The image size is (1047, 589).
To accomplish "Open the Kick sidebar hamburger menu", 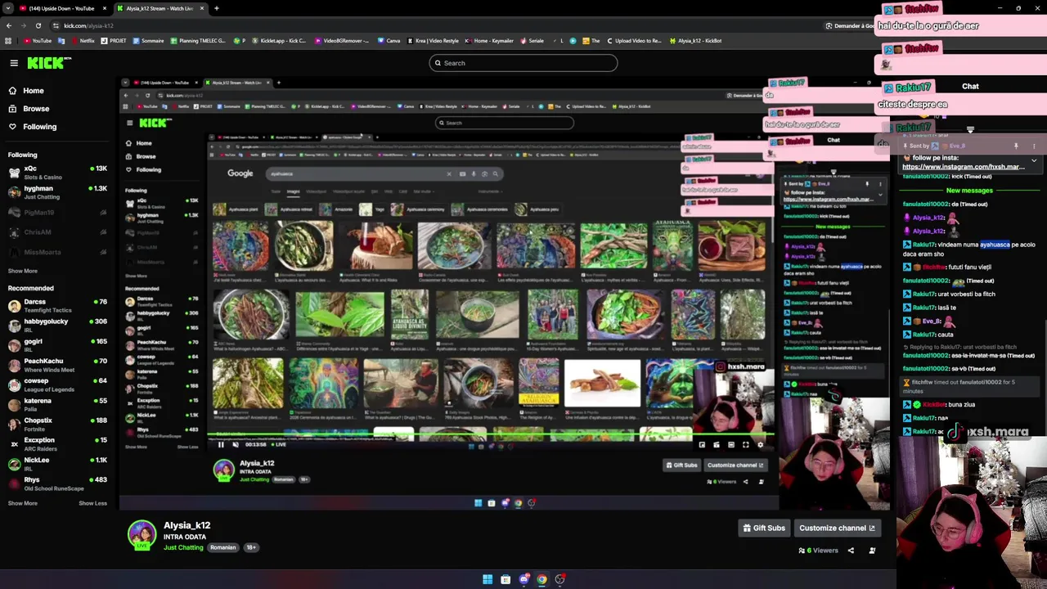I will point(14,63).
